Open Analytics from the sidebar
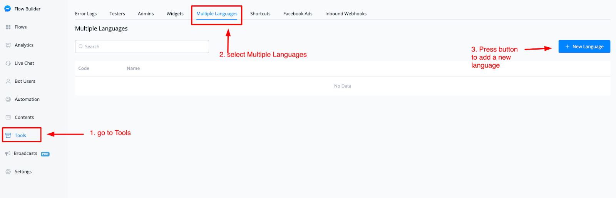616x198 pixels. click(x=24, y=45)
